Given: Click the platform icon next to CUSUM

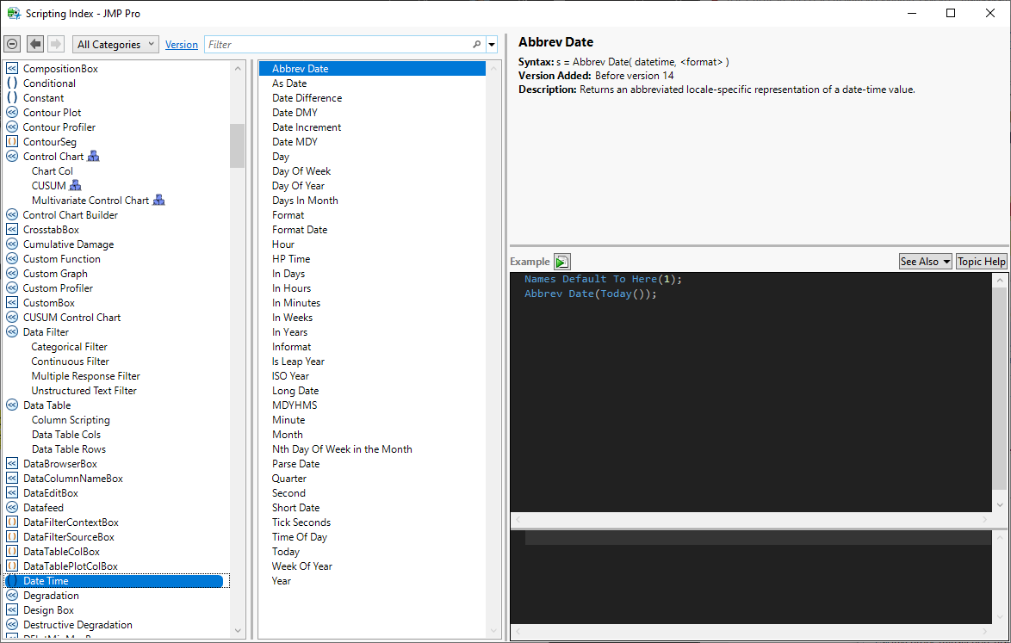Looking at the screenshot, I should [75, 186].
